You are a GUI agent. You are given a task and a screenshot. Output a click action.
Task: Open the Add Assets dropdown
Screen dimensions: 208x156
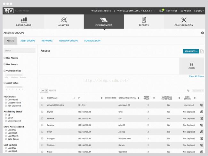coord(191,51)
